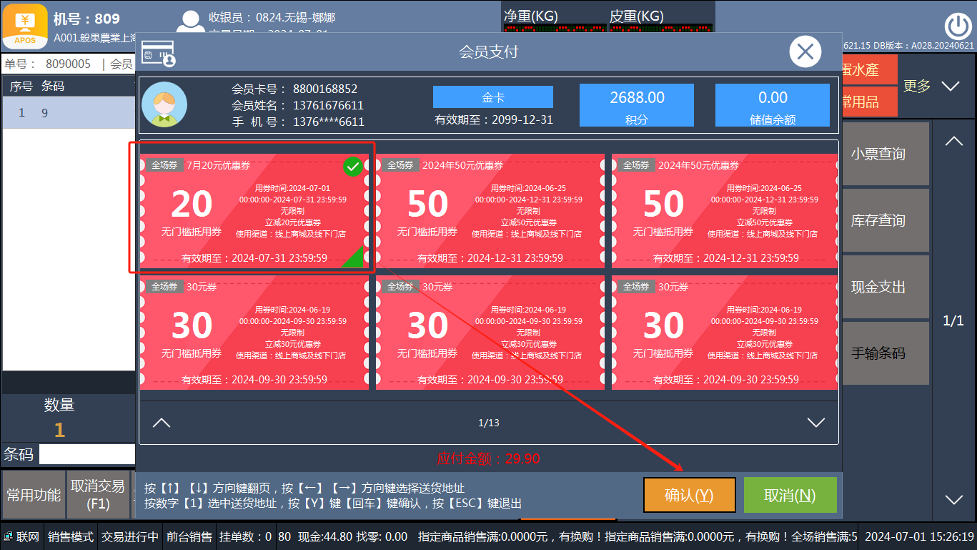
Task: Go to previous coupon page with up arrow
Action: tap(162, 423)
